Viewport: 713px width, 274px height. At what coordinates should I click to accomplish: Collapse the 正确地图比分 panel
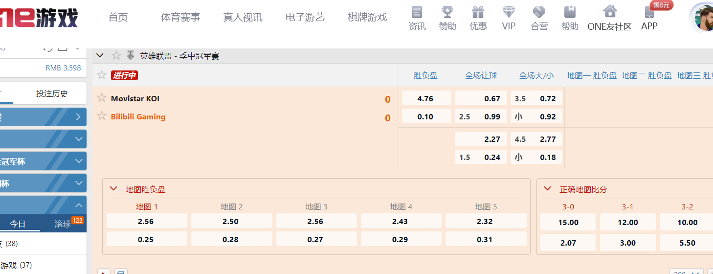click(548, 189)
